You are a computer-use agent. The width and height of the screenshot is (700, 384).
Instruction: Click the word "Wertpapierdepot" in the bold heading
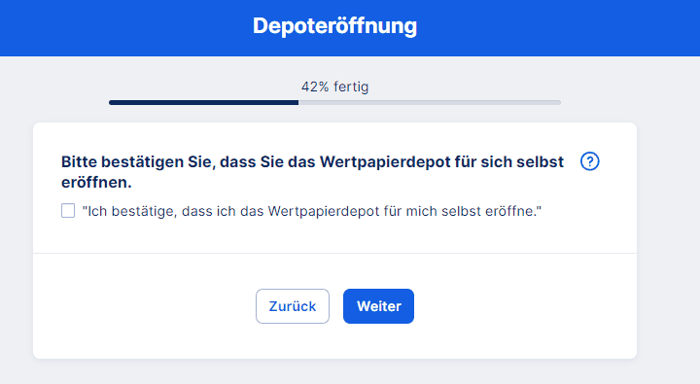point(385,162)
